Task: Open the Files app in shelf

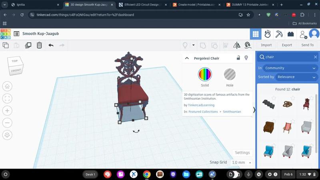Action: (186, 174)
